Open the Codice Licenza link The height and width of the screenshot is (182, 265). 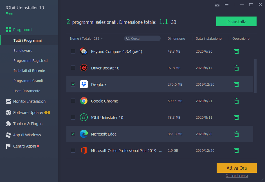click(x=237, y=176)
